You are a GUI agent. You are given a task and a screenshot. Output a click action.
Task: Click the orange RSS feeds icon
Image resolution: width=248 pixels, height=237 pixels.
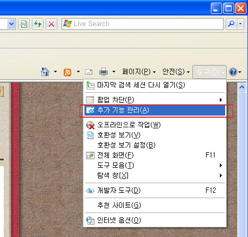coord(67,72)
